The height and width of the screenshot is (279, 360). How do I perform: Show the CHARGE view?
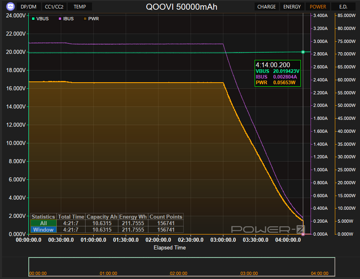click(266, 6)
